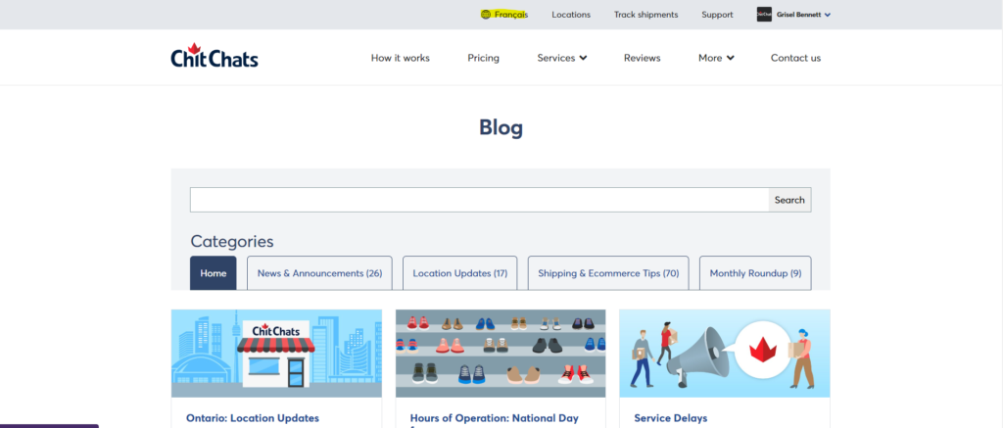Open Track shipments link
1003x428 pixels.
tap(646, 15)
